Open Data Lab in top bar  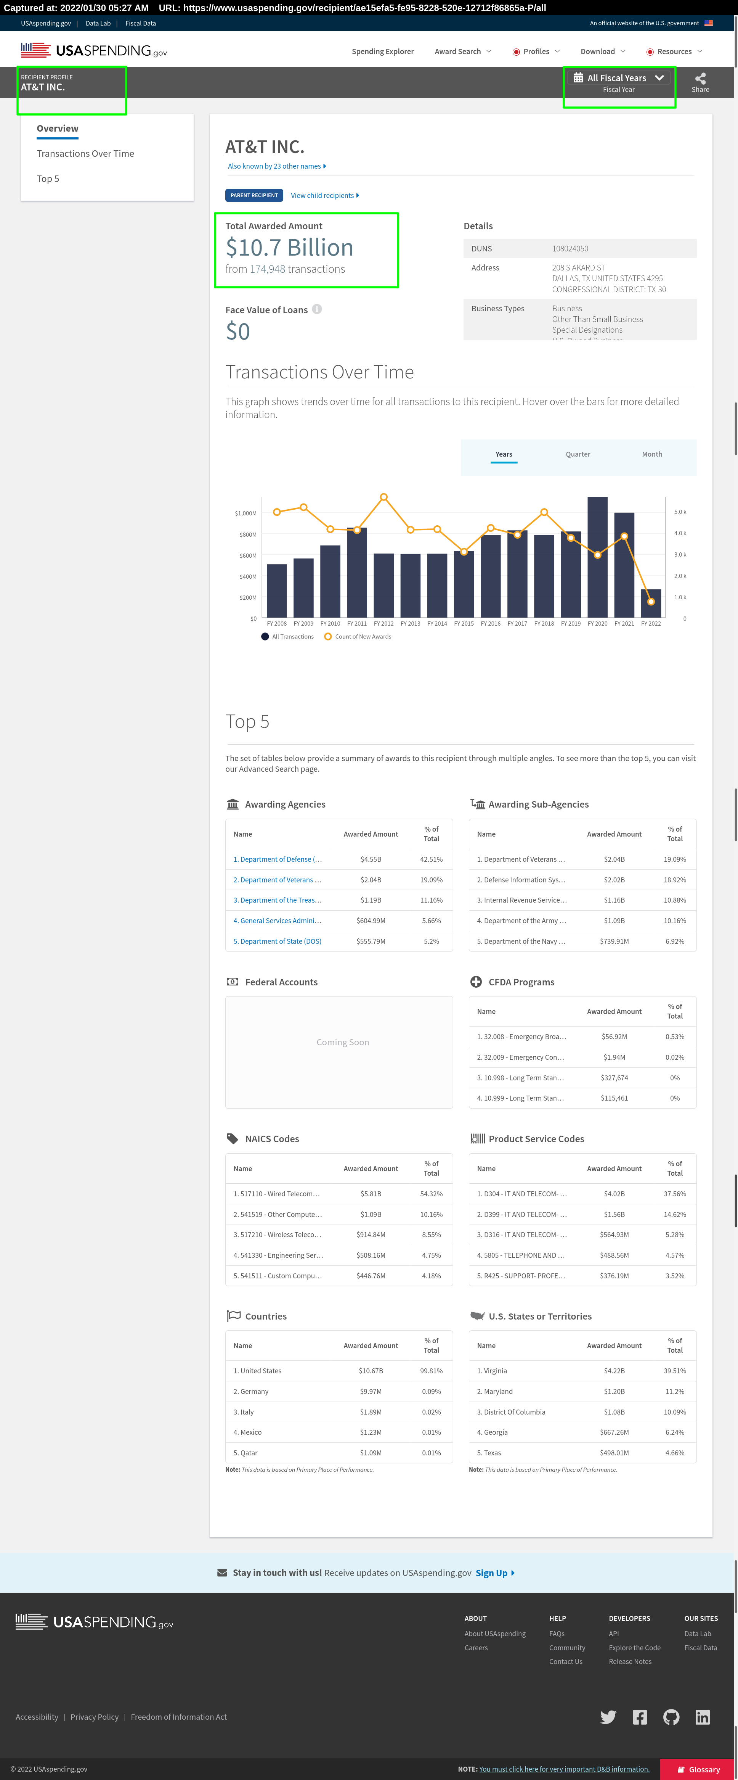pos(98,24)
